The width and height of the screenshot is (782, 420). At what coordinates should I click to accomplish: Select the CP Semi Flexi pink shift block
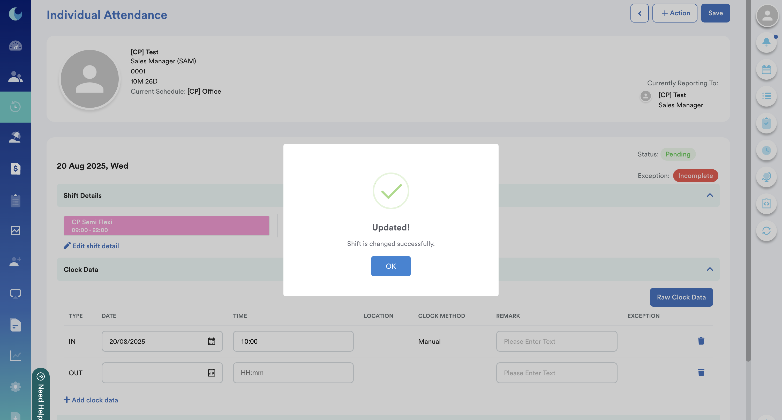[166, 226]
